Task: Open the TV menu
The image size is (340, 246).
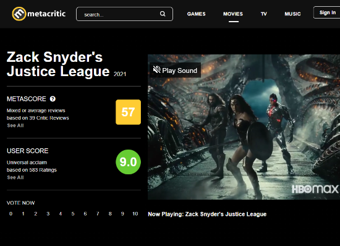Action: click(x=264, y=14)
